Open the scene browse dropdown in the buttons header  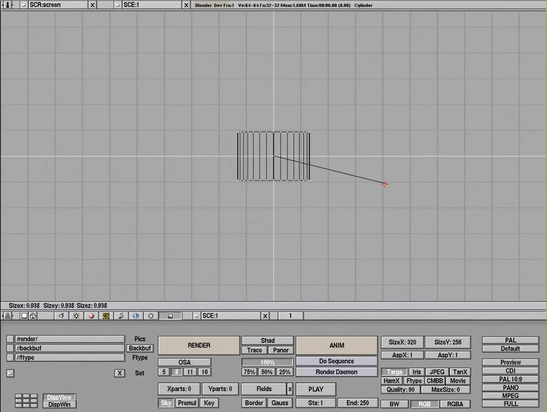pyautogui.click(x=197, y=316)
